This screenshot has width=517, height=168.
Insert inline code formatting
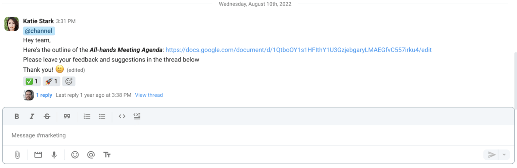coord(122,116)
